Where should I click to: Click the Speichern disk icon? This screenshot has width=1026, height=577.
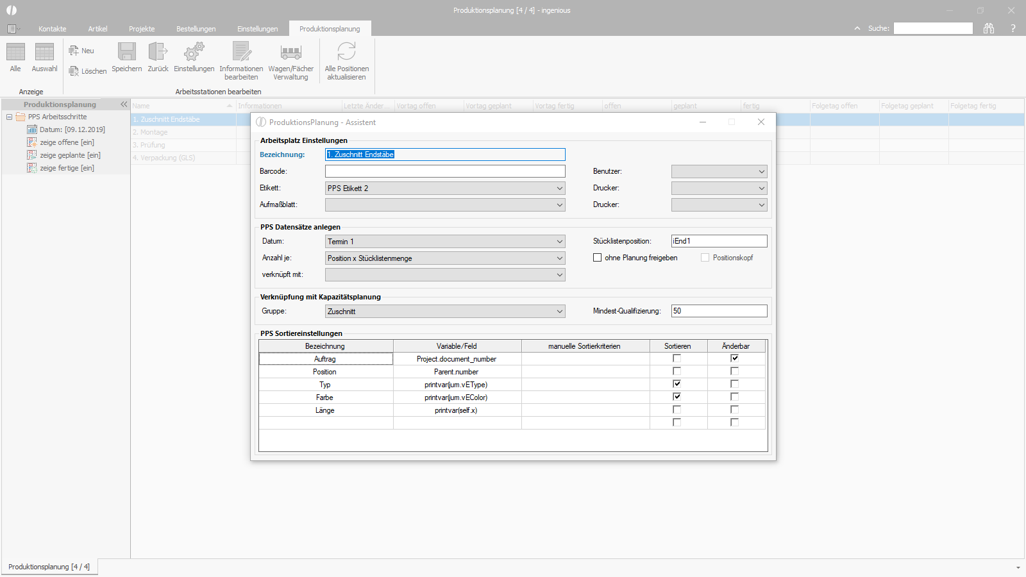pos(126,52)
